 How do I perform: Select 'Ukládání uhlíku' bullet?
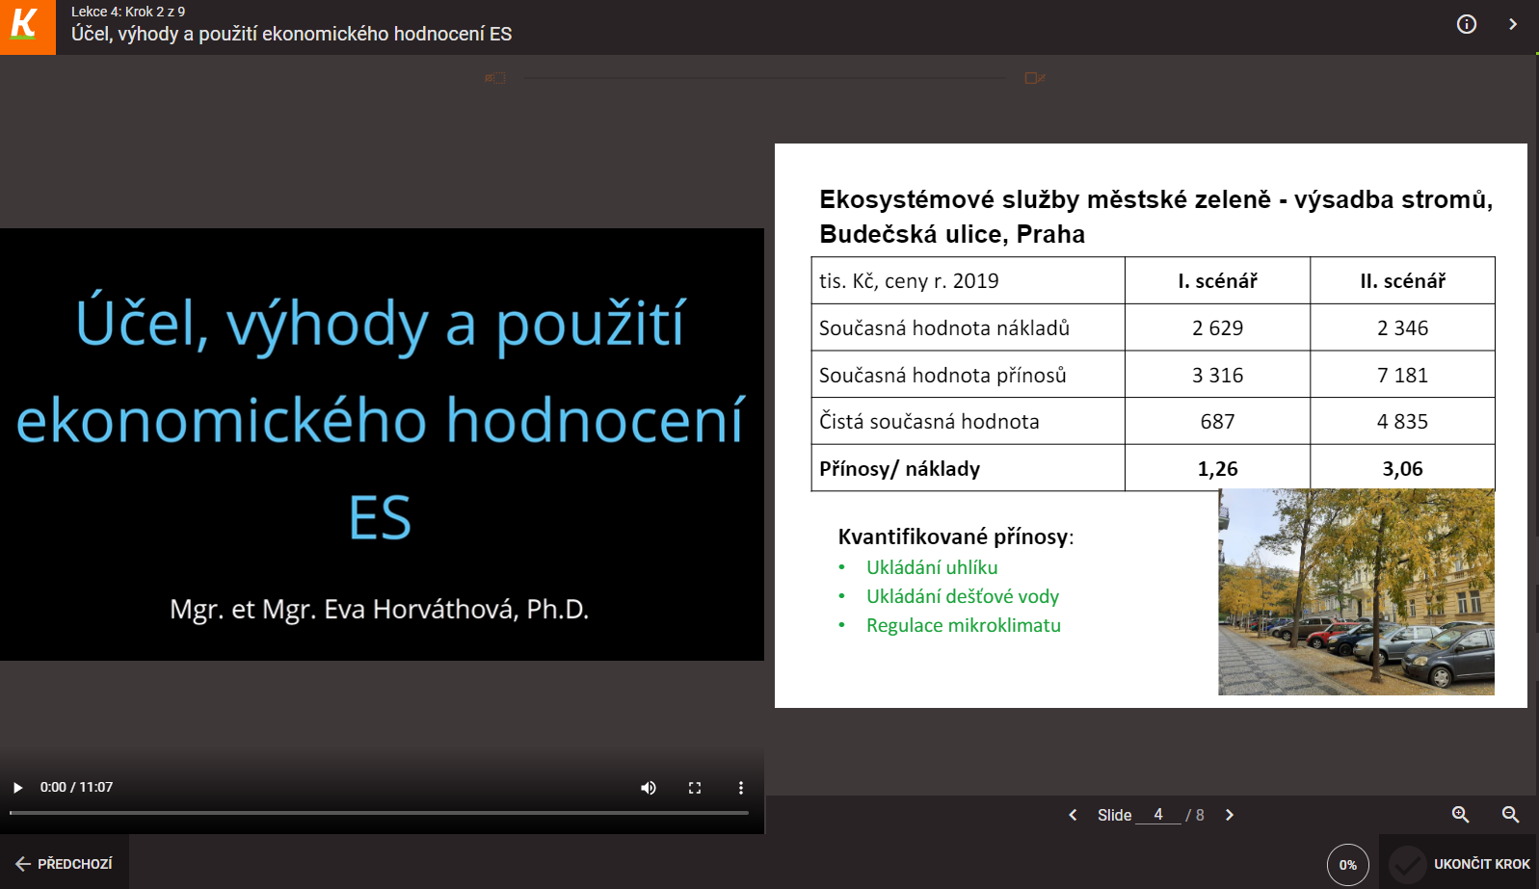932,567
